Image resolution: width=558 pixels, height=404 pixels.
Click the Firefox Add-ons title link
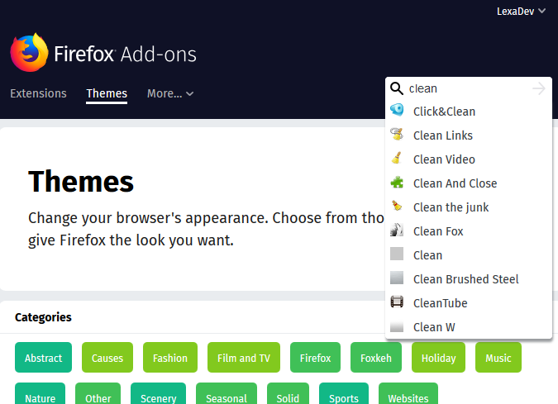click(125, 54)
